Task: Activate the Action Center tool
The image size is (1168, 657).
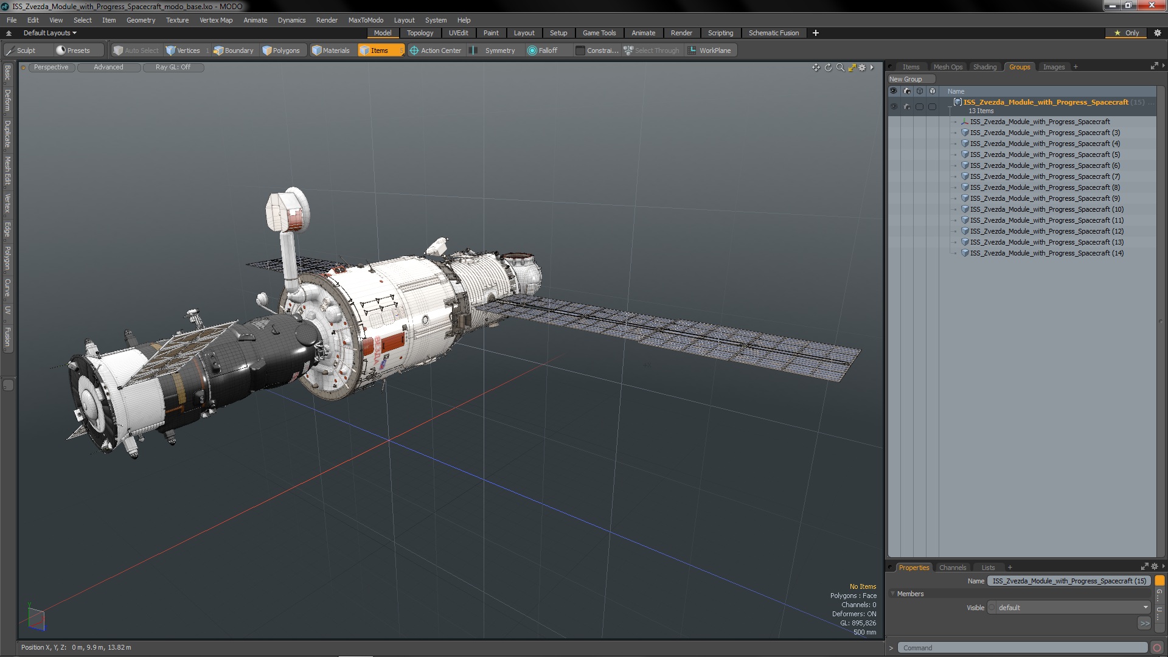Action: click(436, 50)
